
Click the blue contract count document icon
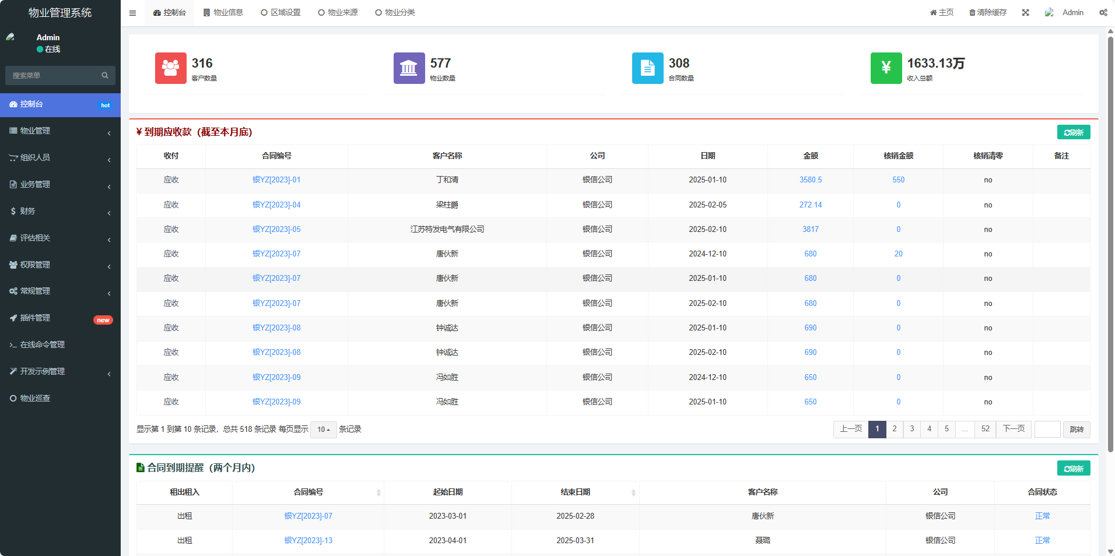click(x=648, y=68)
